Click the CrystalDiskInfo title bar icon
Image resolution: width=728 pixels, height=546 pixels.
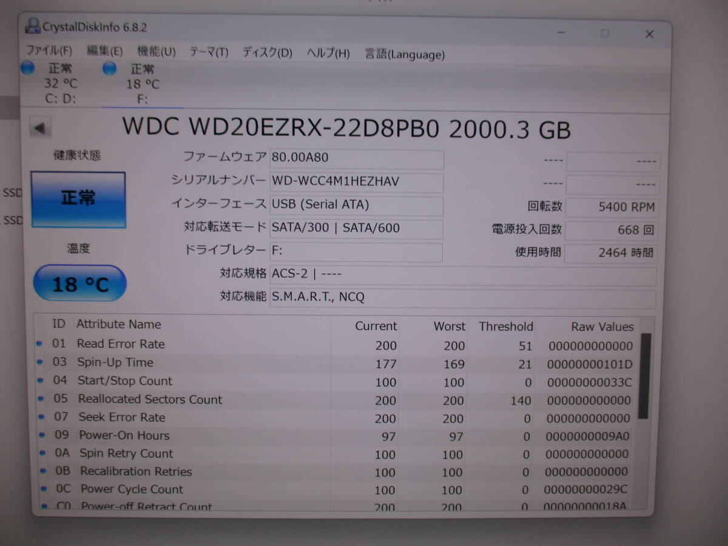[x=33, y=26]
